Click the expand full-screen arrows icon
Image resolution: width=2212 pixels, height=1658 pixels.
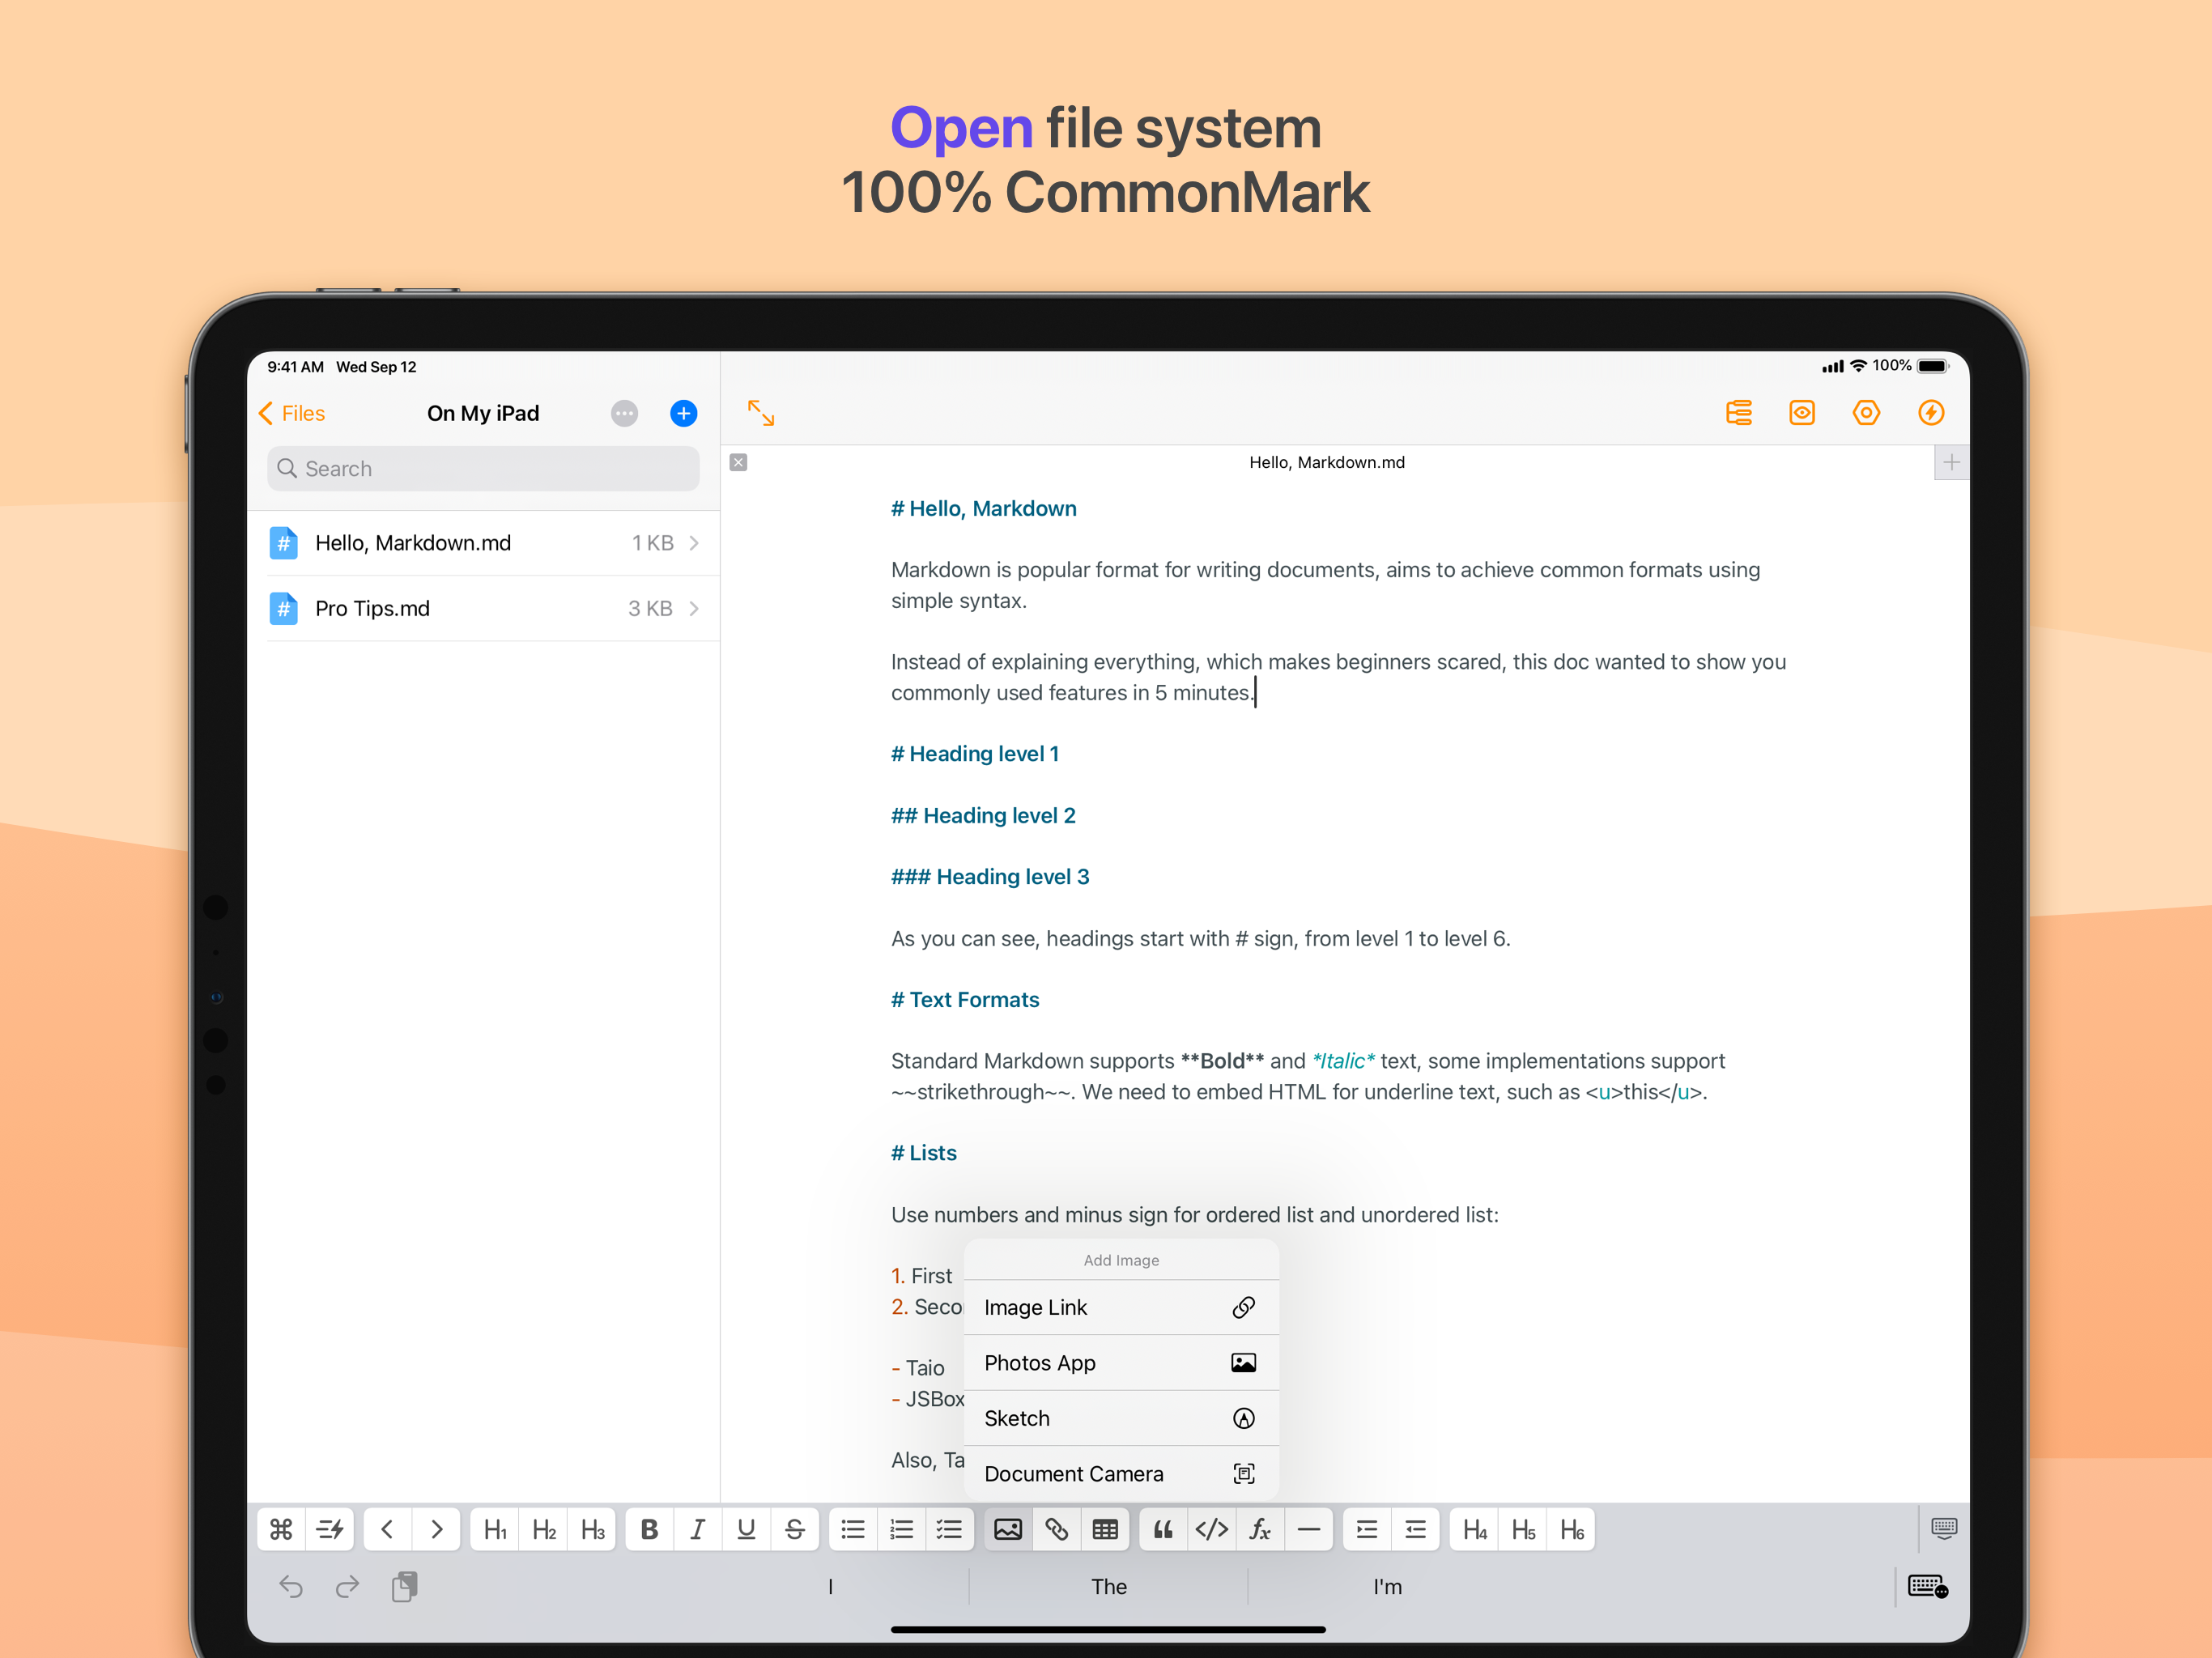coord(761,413)
